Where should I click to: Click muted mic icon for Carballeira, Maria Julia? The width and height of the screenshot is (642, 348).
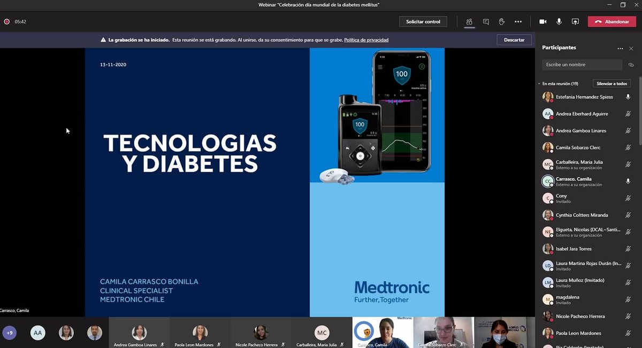pos(628,164)
